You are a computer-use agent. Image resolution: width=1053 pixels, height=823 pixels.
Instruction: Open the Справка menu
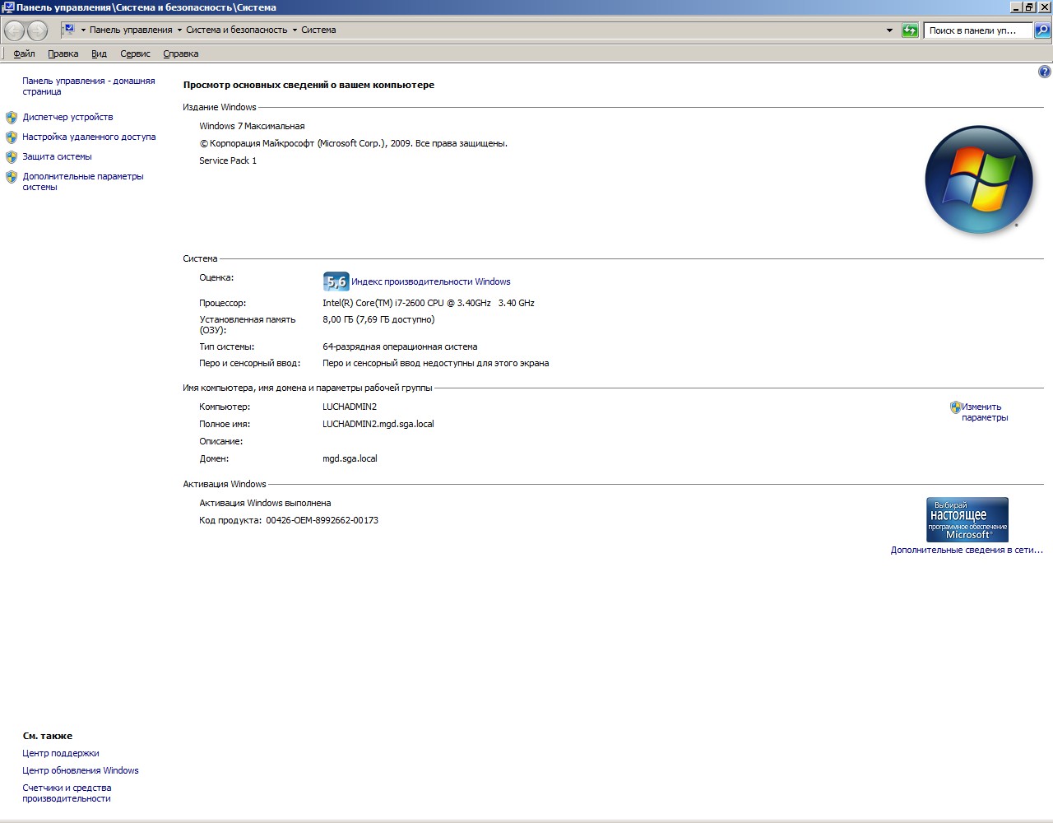coord(180,53)
